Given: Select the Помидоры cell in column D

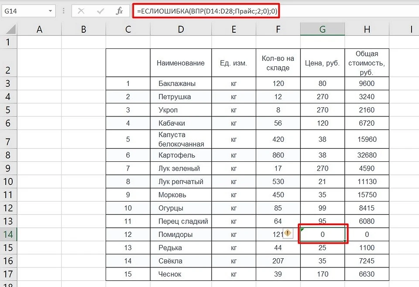Looking at the screenshot, I should 181,235.
